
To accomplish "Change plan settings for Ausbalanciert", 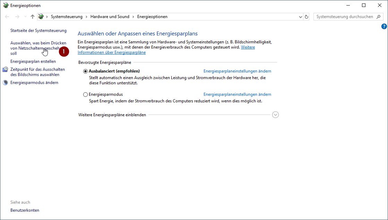I will click(x=237, y=71).
